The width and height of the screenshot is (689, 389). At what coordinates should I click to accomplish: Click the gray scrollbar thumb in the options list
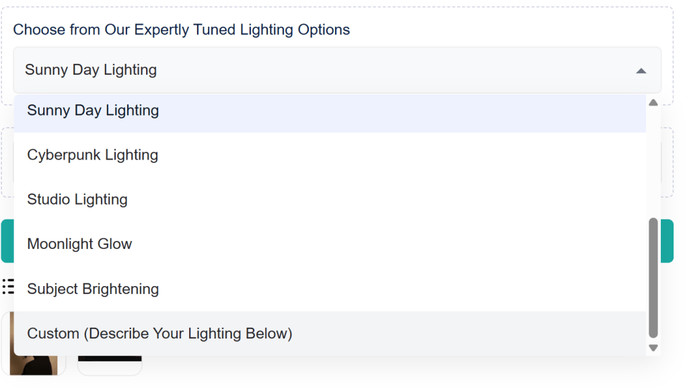(x=653, y=277)
